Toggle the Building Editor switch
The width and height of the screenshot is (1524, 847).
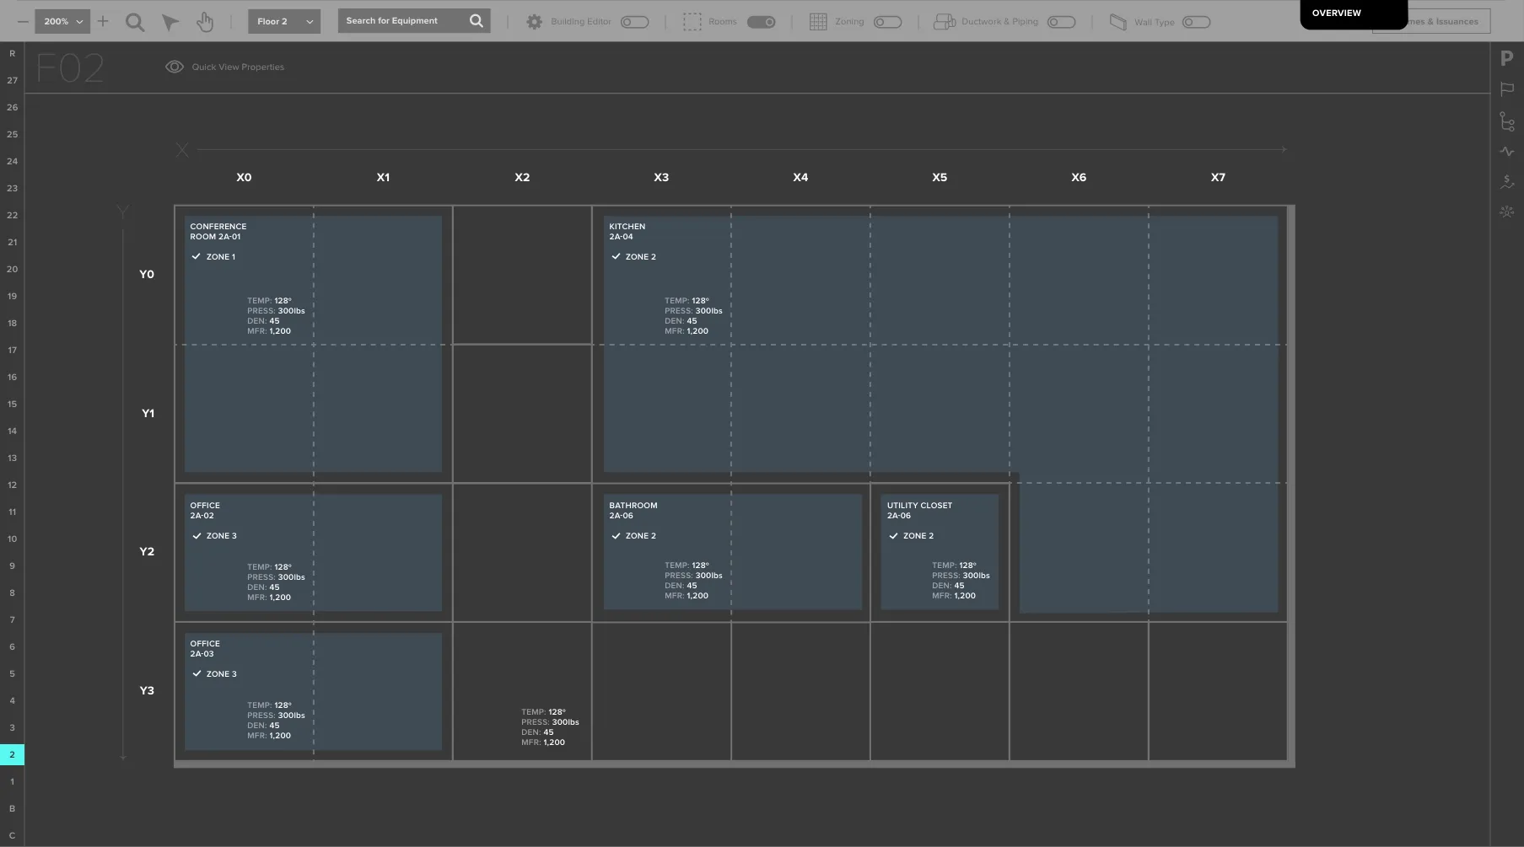point(634,22)
